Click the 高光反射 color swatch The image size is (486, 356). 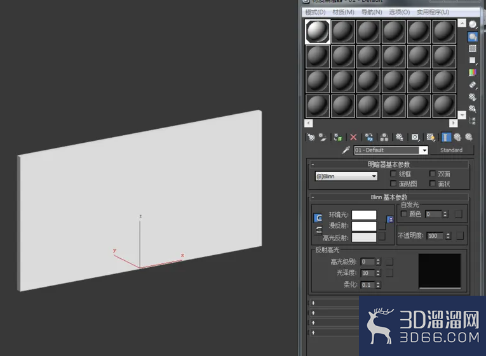click(x=364, y=237)
